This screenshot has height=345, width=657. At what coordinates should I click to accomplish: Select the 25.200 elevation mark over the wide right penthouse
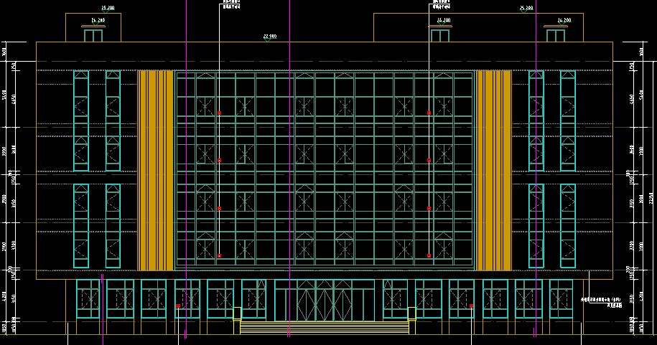click(x=526, y=8)
